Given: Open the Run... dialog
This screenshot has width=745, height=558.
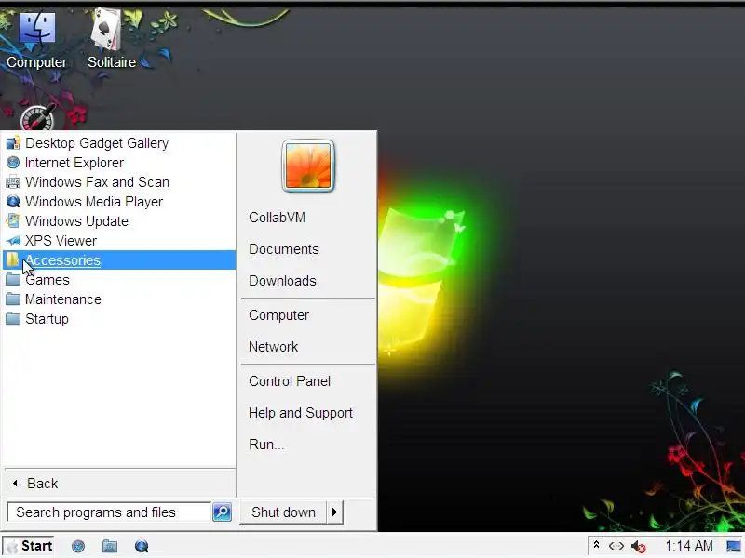Looking at the screenshot, I should point(266,445).
